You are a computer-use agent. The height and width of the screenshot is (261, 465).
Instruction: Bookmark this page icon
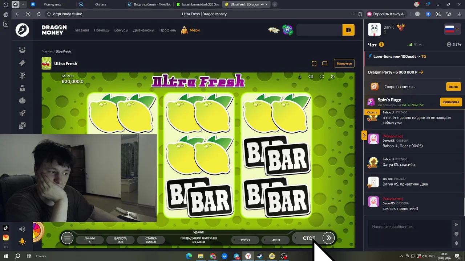(x=360, y=14)
